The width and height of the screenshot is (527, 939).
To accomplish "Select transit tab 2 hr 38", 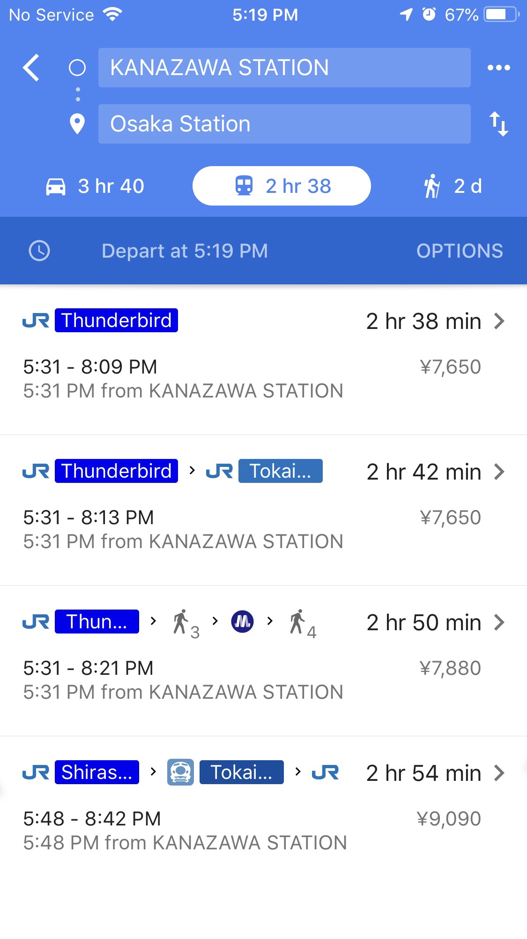I will click(x=282, y=186).
